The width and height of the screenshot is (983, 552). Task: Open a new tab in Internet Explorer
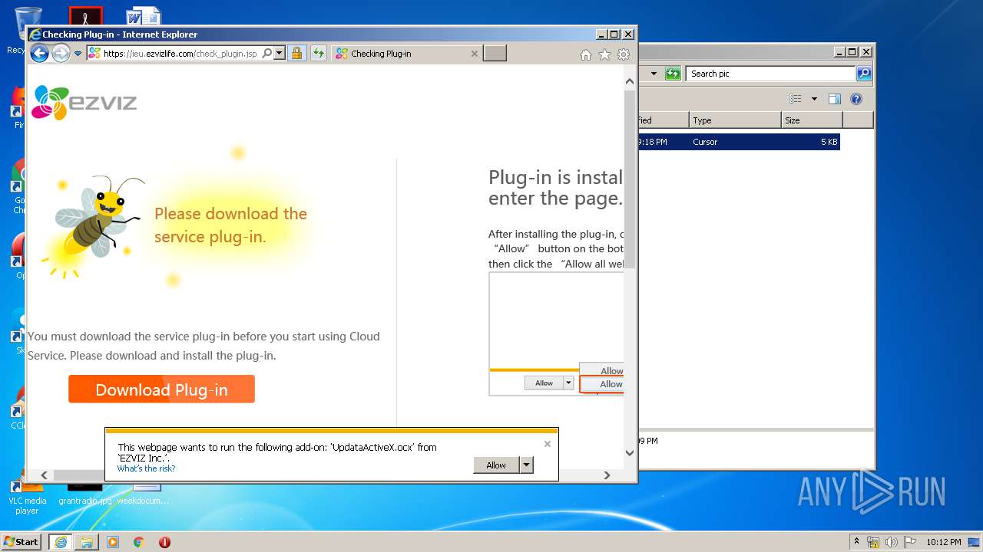coord(495,53)
